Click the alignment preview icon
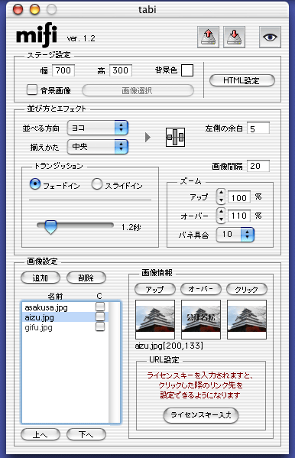 coord(175,137)
